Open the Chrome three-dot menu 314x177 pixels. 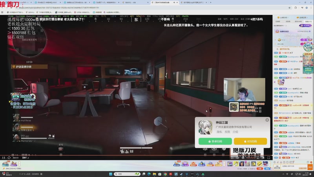click(x=311, y=7)
